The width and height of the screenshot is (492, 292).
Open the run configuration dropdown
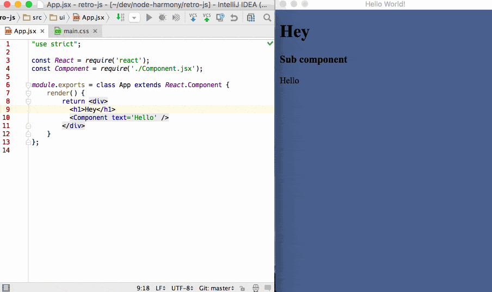[134, 17]
